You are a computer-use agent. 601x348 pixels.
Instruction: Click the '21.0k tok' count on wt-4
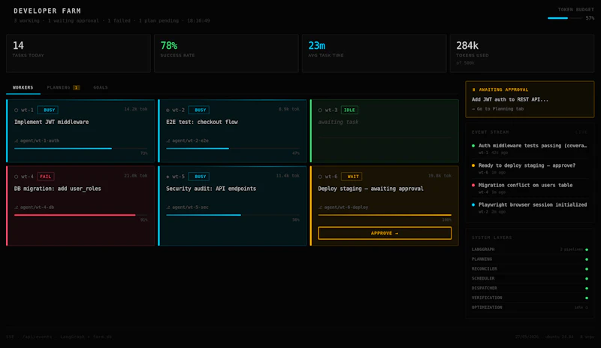click(136, 176)
